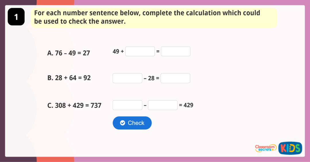310x162 pixels.
Task: Click the KIDS logo badge
Action: tap(290, 148)
